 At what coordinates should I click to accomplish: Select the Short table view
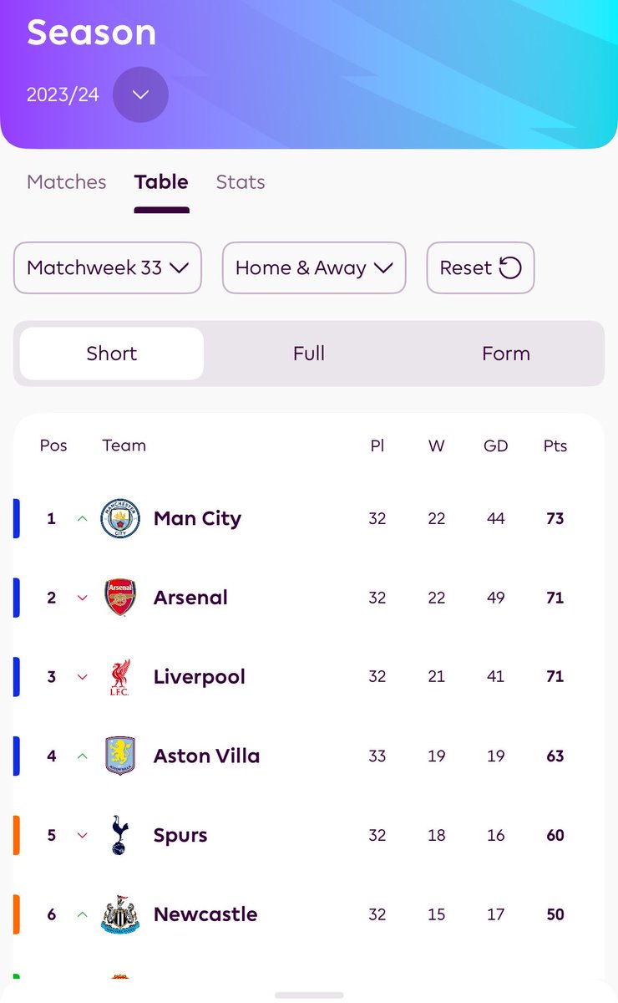112,354
